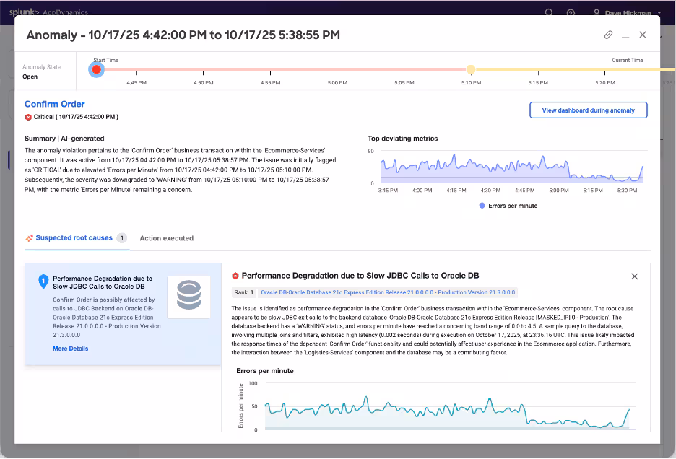Switch to the Action executed tab
676x459 pixels.
(166, 238)
